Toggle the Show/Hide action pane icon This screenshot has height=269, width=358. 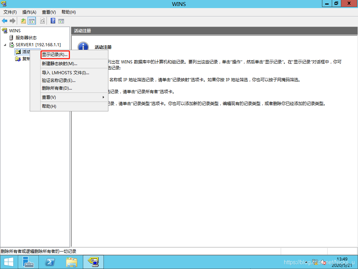pyautogui.click(x=61, y=21)
